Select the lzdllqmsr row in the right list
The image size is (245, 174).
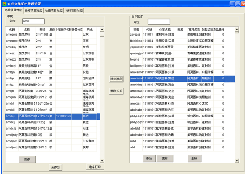click(177, 66)
